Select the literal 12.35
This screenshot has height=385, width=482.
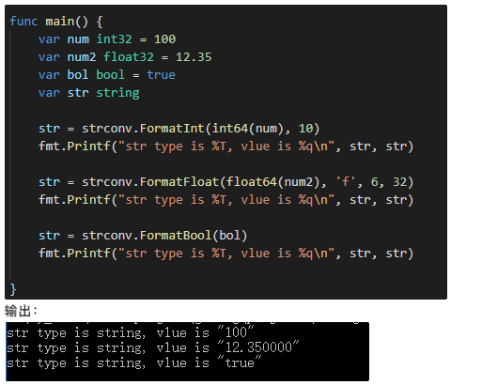[194, 57]
